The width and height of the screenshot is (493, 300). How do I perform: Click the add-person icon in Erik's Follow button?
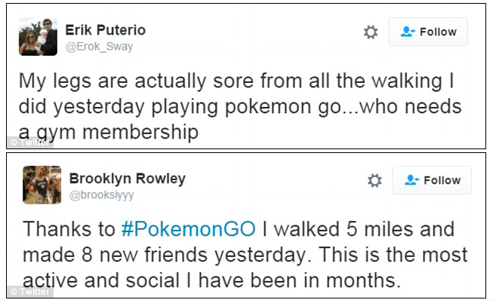408,32
